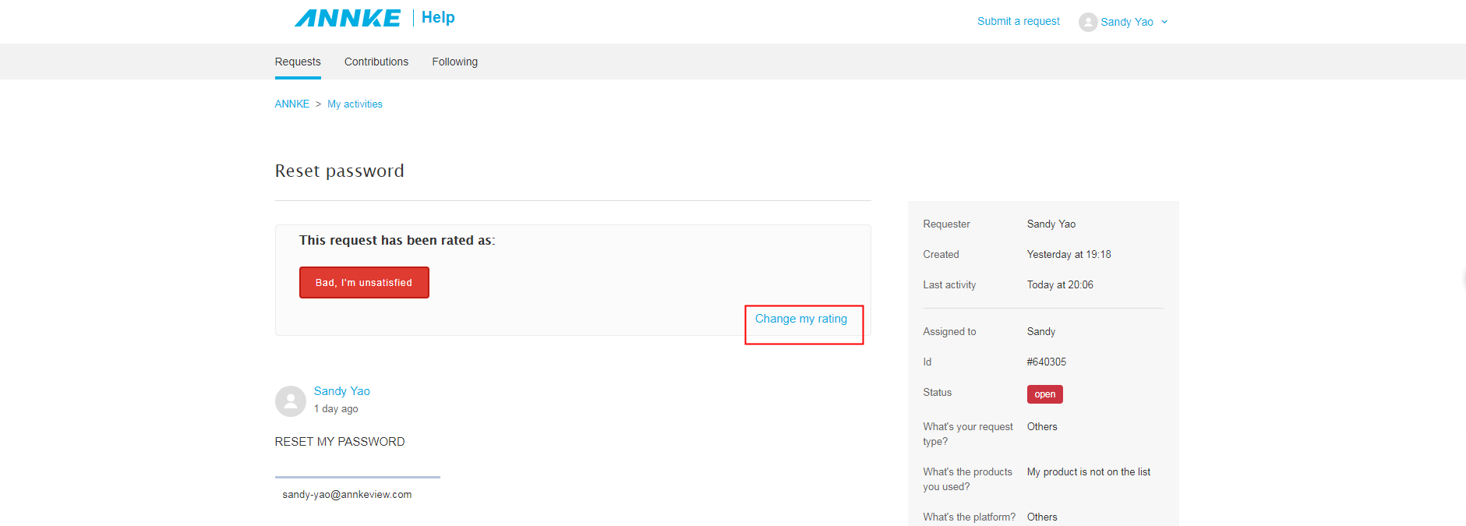Screen dimensions: 1466x526
Task: Click the Sandy Yao username in header
Action: tap(1127, 22)
